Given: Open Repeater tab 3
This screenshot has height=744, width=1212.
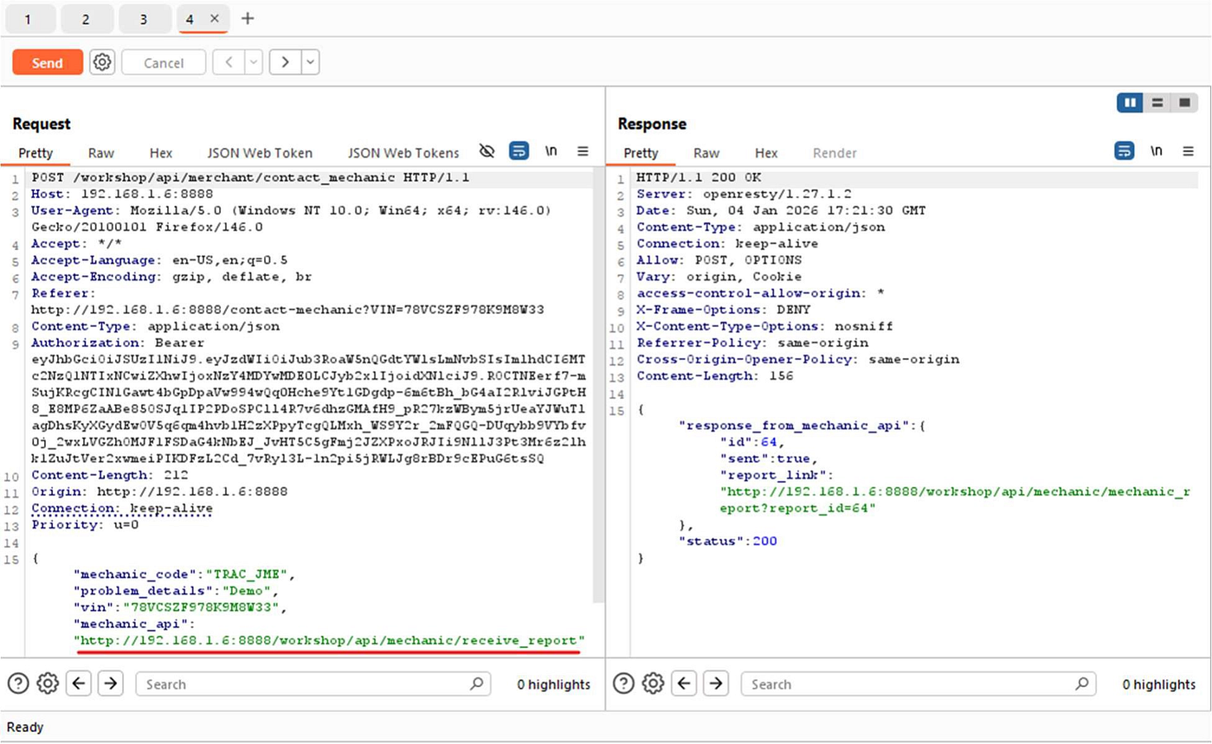Looking at the screenshot, I should tap(145, 19).
